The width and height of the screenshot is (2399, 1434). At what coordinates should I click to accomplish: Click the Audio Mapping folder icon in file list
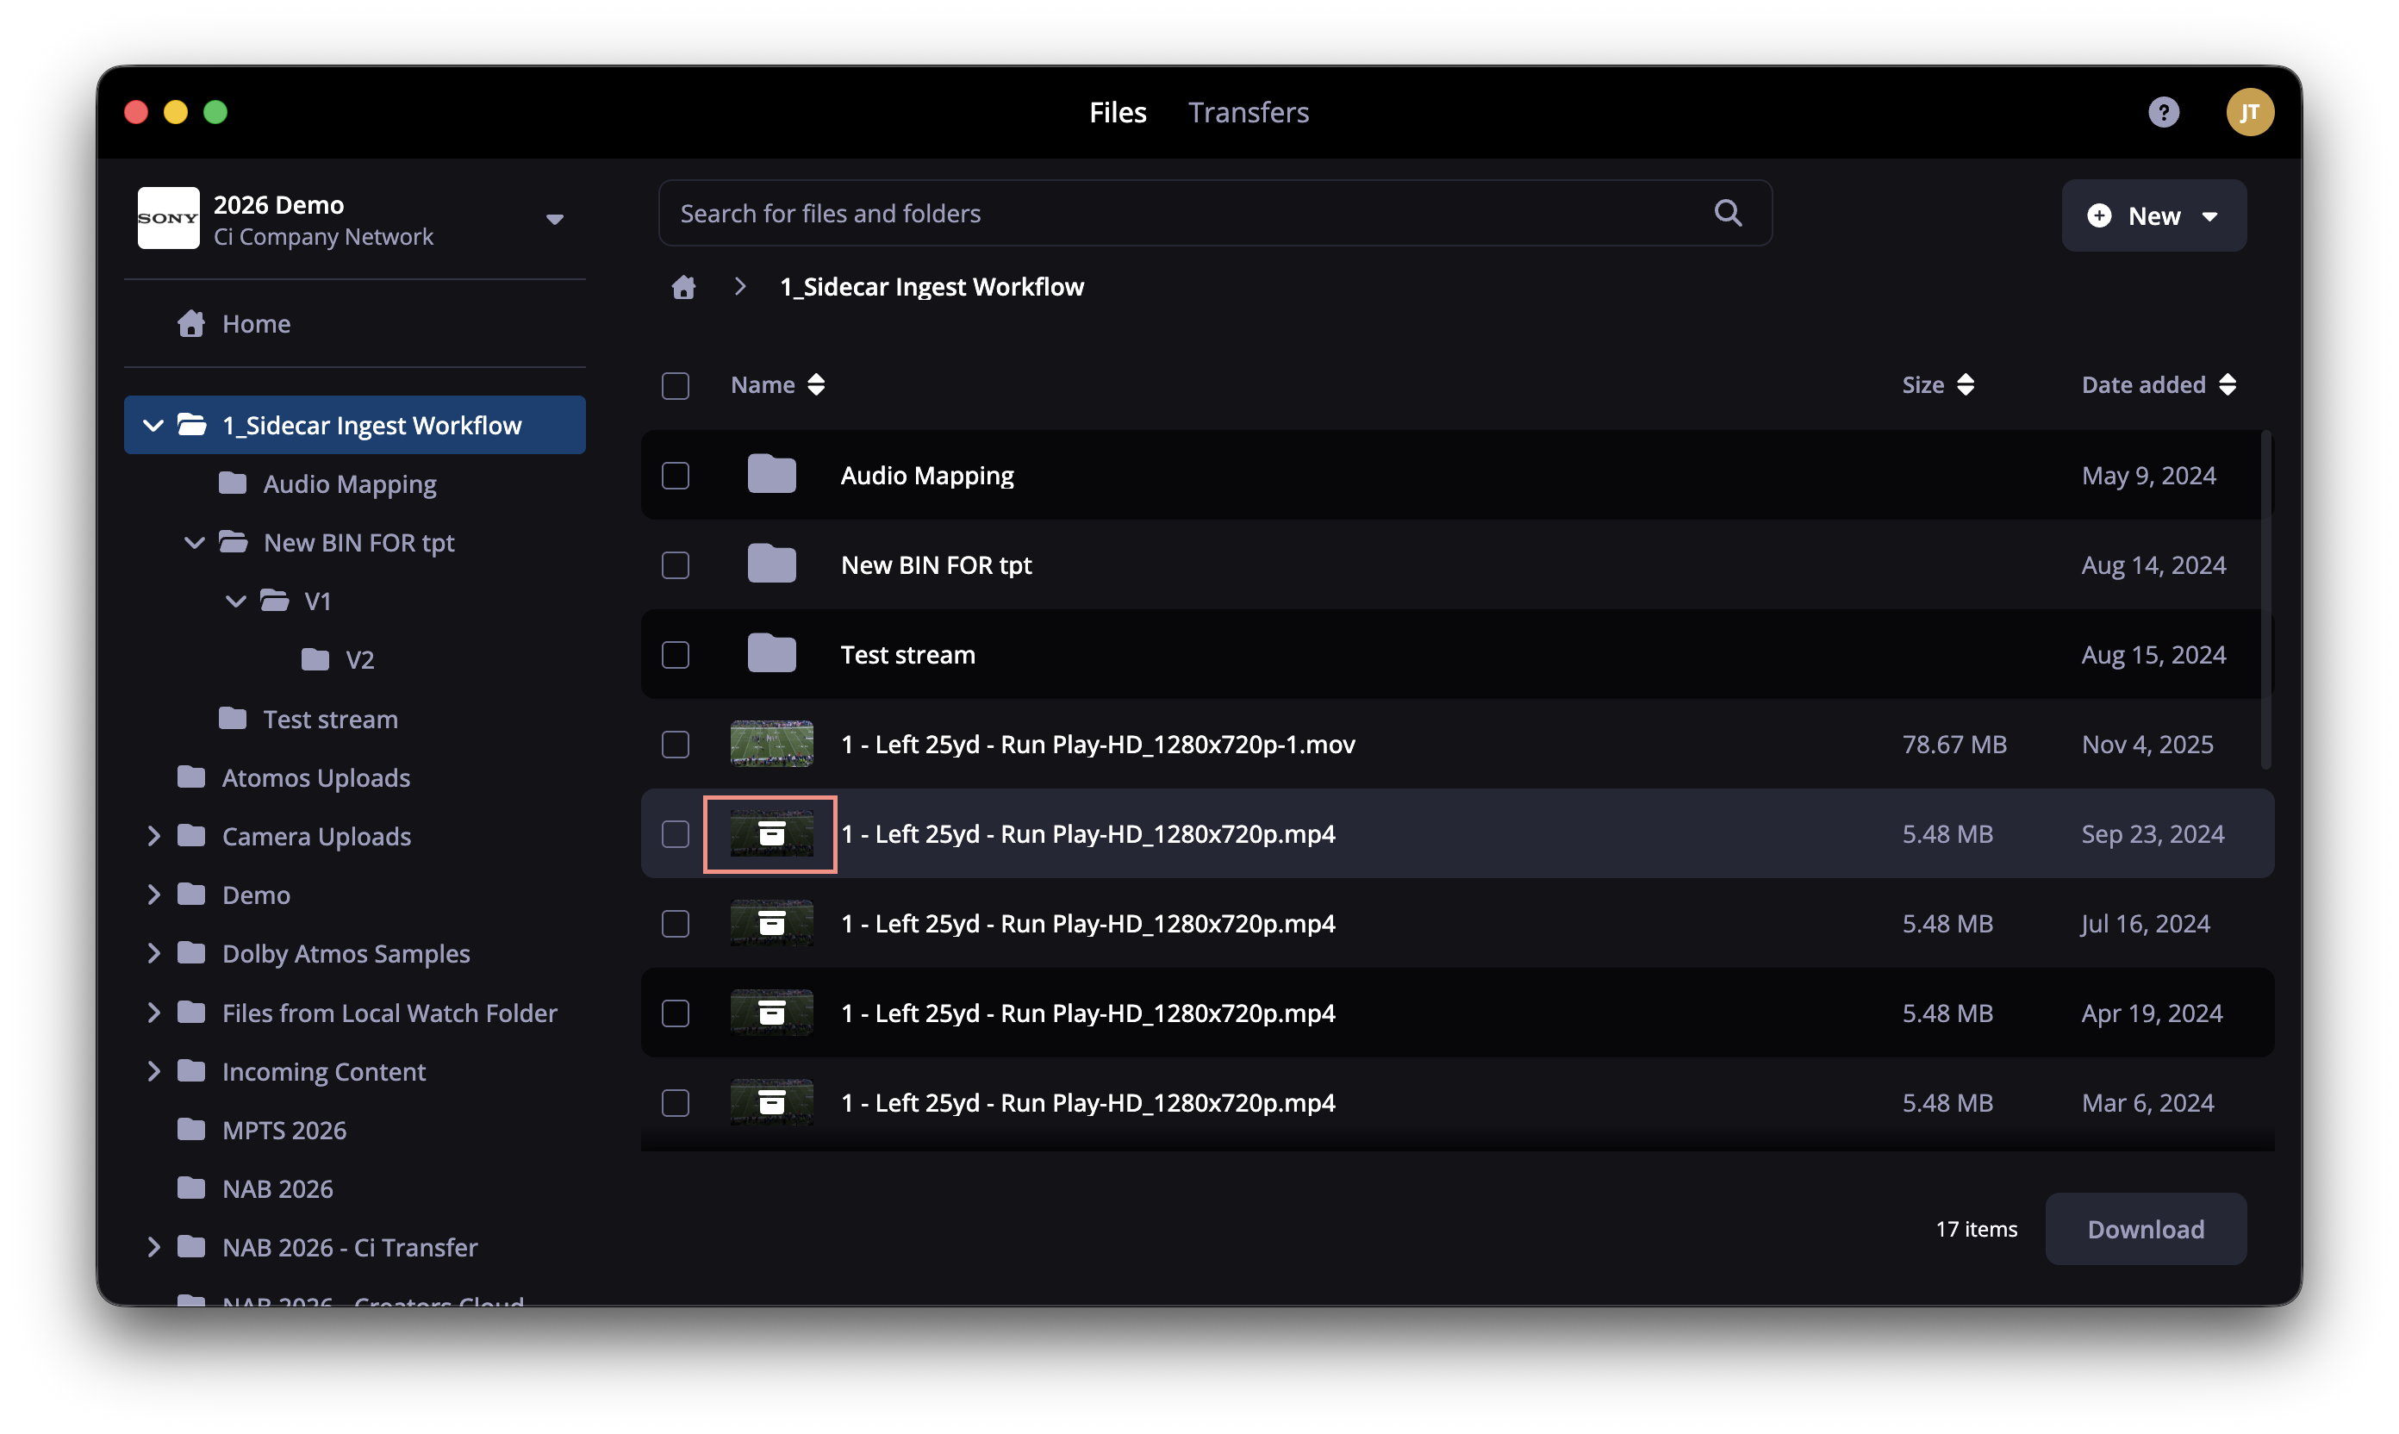click(x=771, y=475)
